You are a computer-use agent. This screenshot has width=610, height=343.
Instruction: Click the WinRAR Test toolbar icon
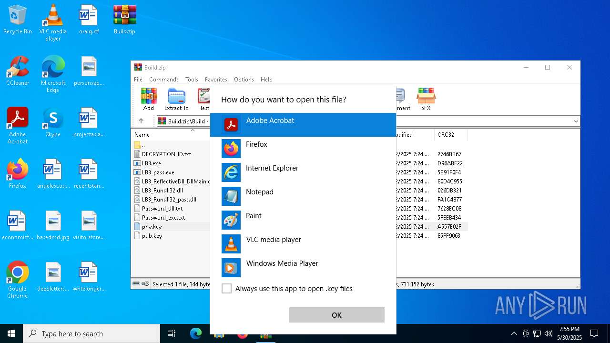point(204,99)
